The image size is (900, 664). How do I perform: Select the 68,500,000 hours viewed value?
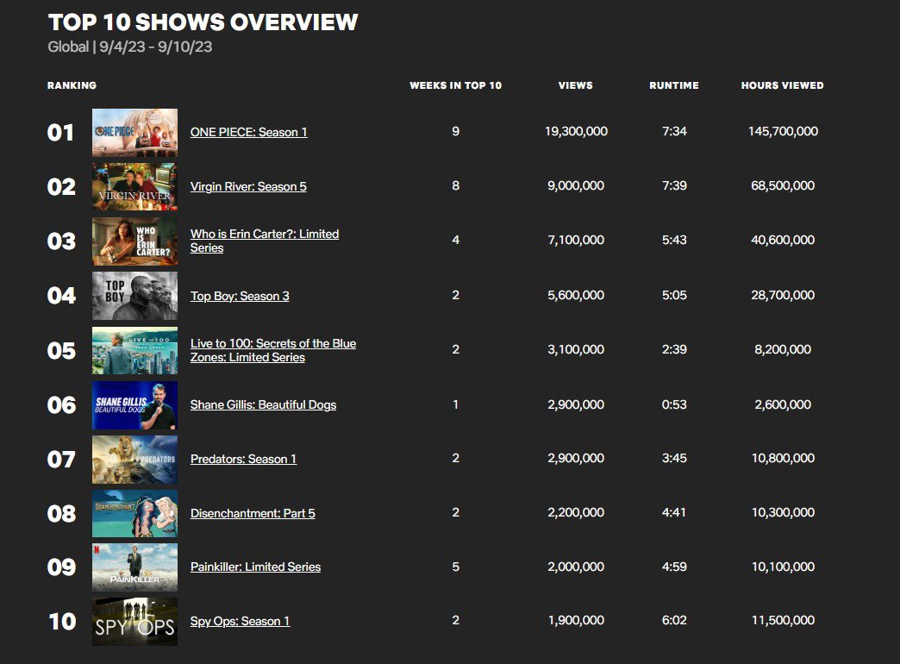pos(783,186)
